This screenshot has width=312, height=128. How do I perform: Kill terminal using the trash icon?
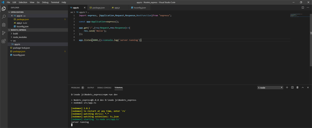297,88
